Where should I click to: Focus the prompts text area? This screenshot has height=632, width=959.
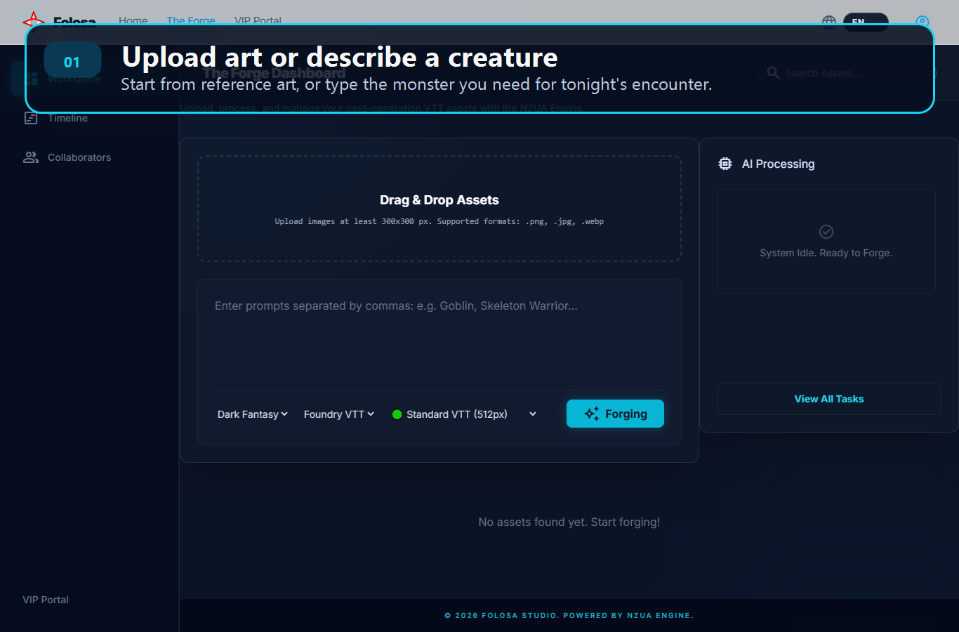click(439, 341)
